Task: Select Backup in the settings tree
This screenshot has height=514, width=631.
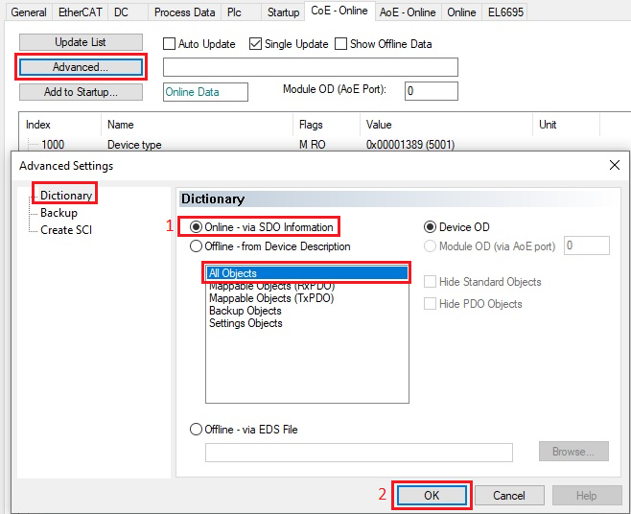Action: point(58,213)
